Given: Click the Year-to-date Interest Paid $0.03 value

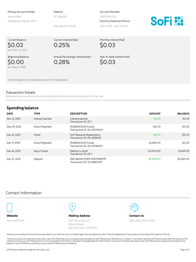Looking at the screenshot, I should coord(107,62).
